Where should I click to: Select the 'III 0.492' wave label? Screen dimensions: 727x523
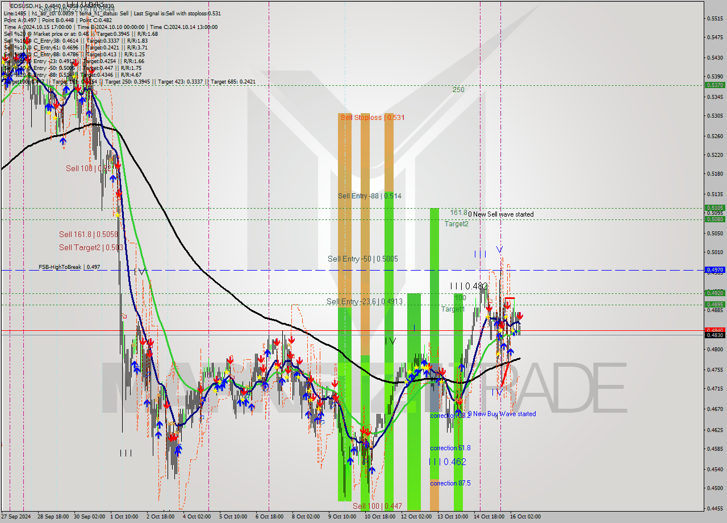coord(469,286)
